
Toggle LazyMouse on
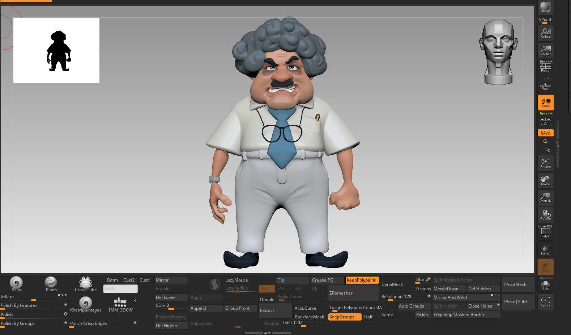(241, 280)
